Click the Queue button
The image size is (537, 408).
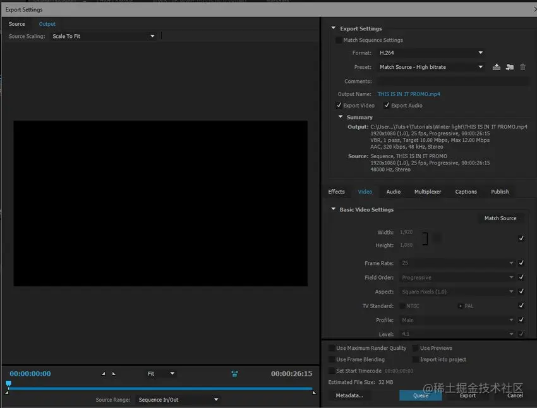pyautogui.click(x=420, y=395)
